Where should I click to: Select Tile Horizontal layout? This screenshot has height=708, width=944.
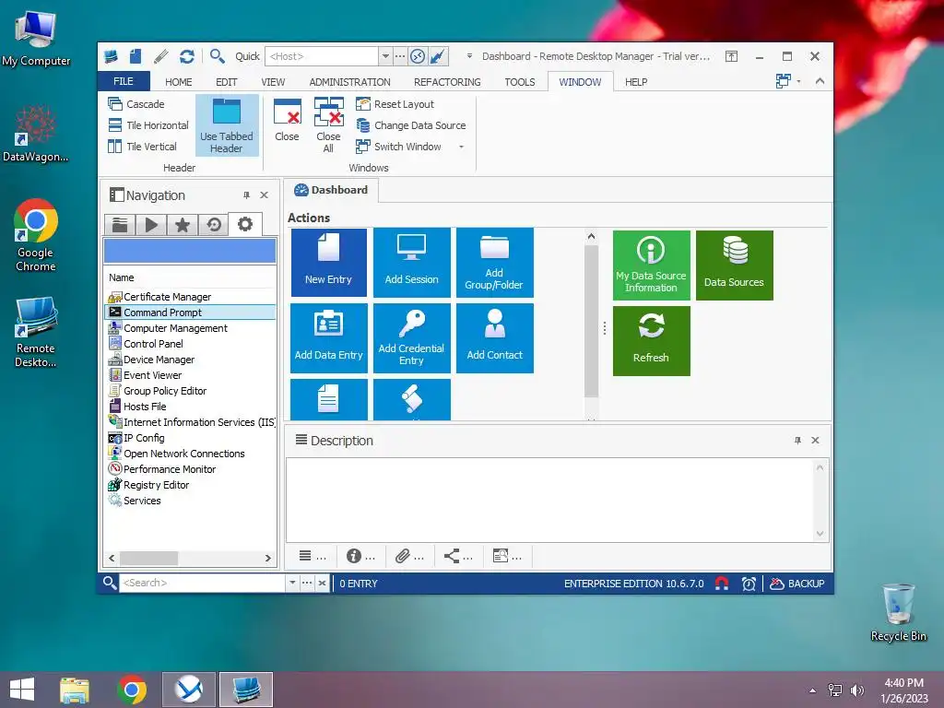pyautogui.click(x=148, y=125)
